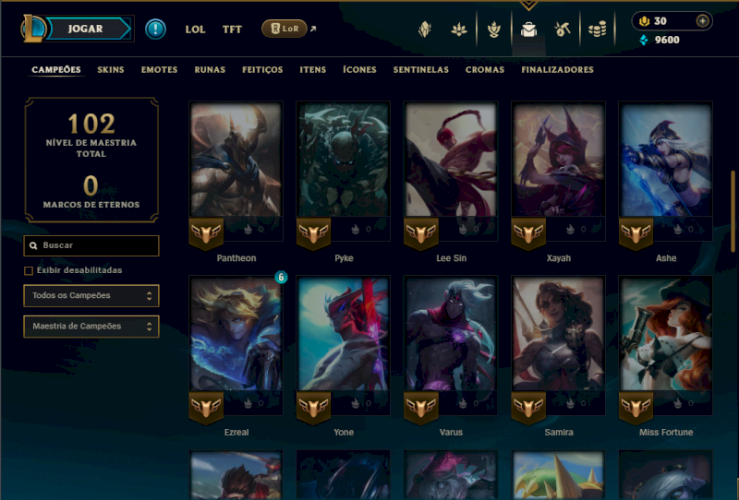Select the Ezreal champion thumbnail
This screenshot has width=739, height=500.
(x=236, y=333)
